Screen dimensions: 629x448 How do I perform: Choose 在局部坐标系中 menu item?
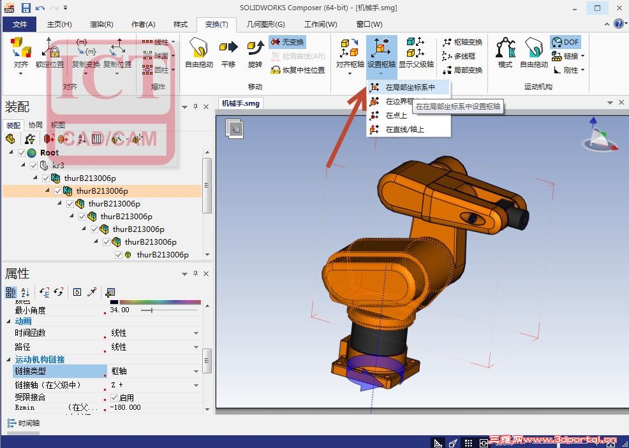coord(408,87)
